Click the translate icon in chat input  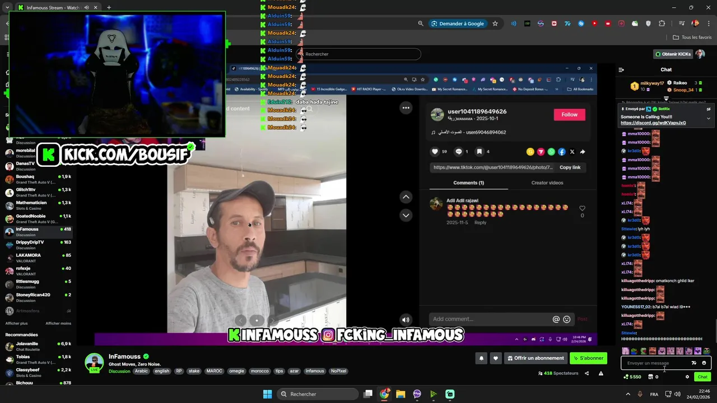[x=694, y=363]
